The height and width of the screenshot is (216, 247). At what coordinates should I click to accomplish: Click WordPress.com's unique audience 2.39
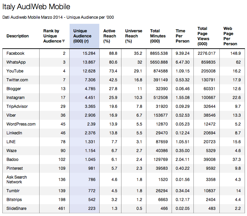click(91, 124)
